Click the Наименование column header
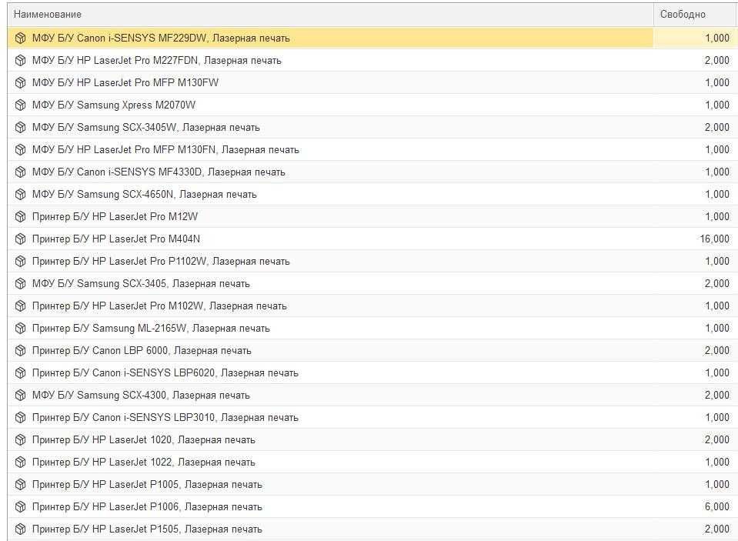 point(330,15)
